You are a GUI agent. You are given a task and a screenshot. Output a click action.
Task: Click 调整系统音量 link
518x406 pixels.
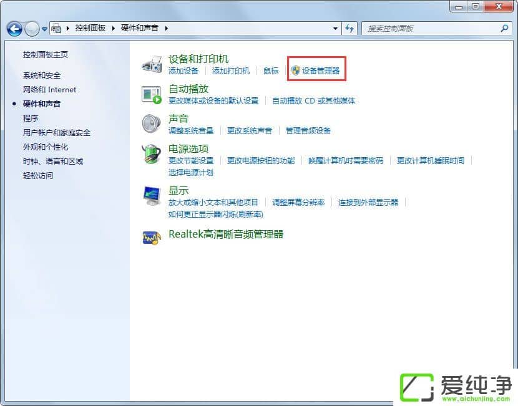[x=191, y=131]
